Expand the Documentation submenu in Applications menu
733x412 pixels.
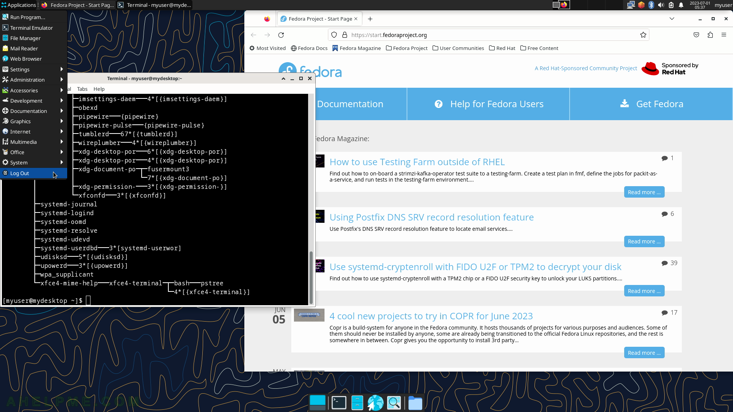pyautogui.click(x=34, y=111)
